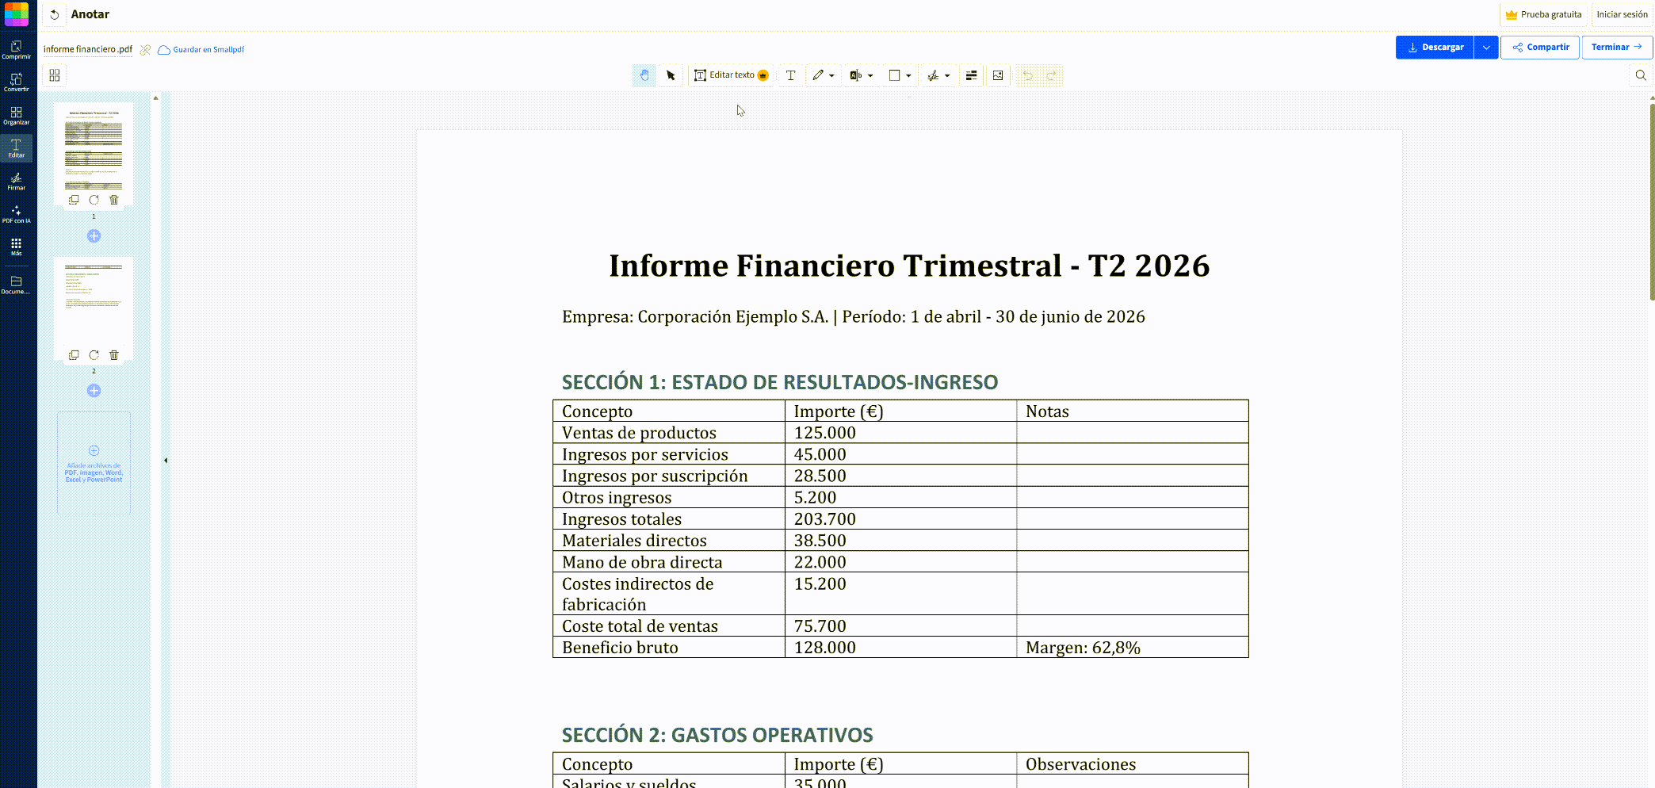Image resolution: width=1655 pixels, height=788 pixels.
Task: Click the Descargar button
Action: pyautogui.click(x=1435, y=47)
